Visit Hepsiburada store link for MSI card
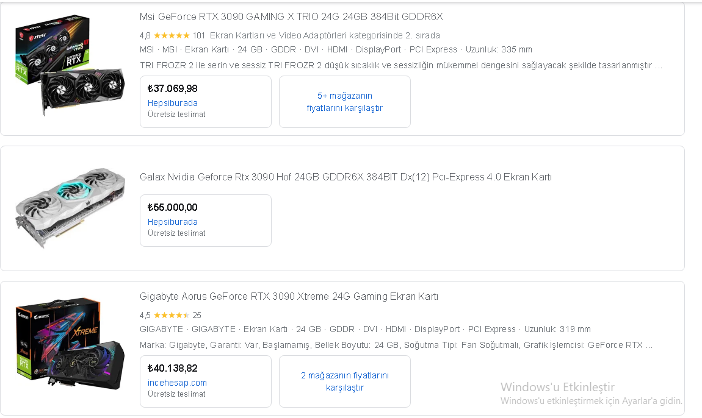Image resolution: width=702 pixels, height=418 pixels. pyautogui.click(x=172, y=103)
